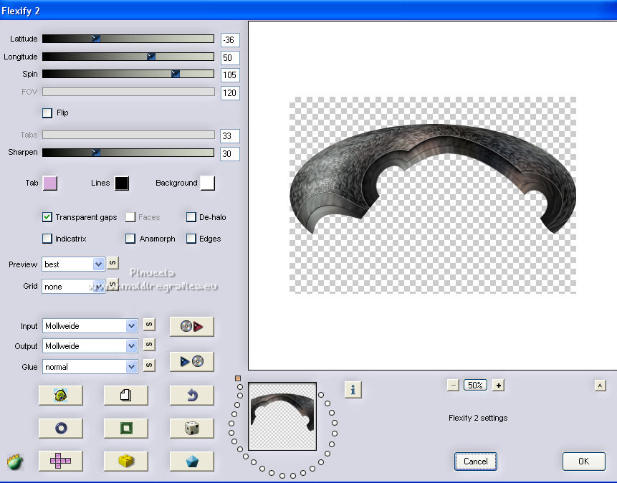Enable the Indicatrix checkbox

(47, 239)
